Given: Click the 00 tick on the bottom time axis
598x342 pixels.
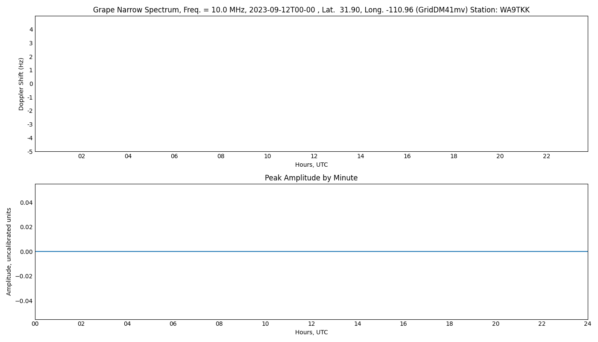Looking at the screenshot, I should 36,324.
